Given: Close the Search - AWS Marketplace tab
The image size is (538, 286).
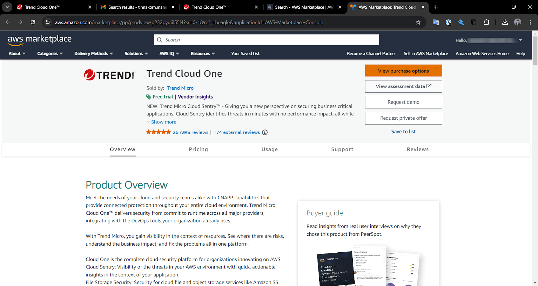Looking at the screenshot, I should pyautogui.click(x=340, y=7).
